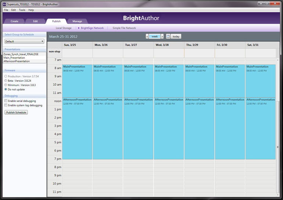Screen dimensions: 283x200
Task: Jump to today in schedule
Action: pos(176,37)
